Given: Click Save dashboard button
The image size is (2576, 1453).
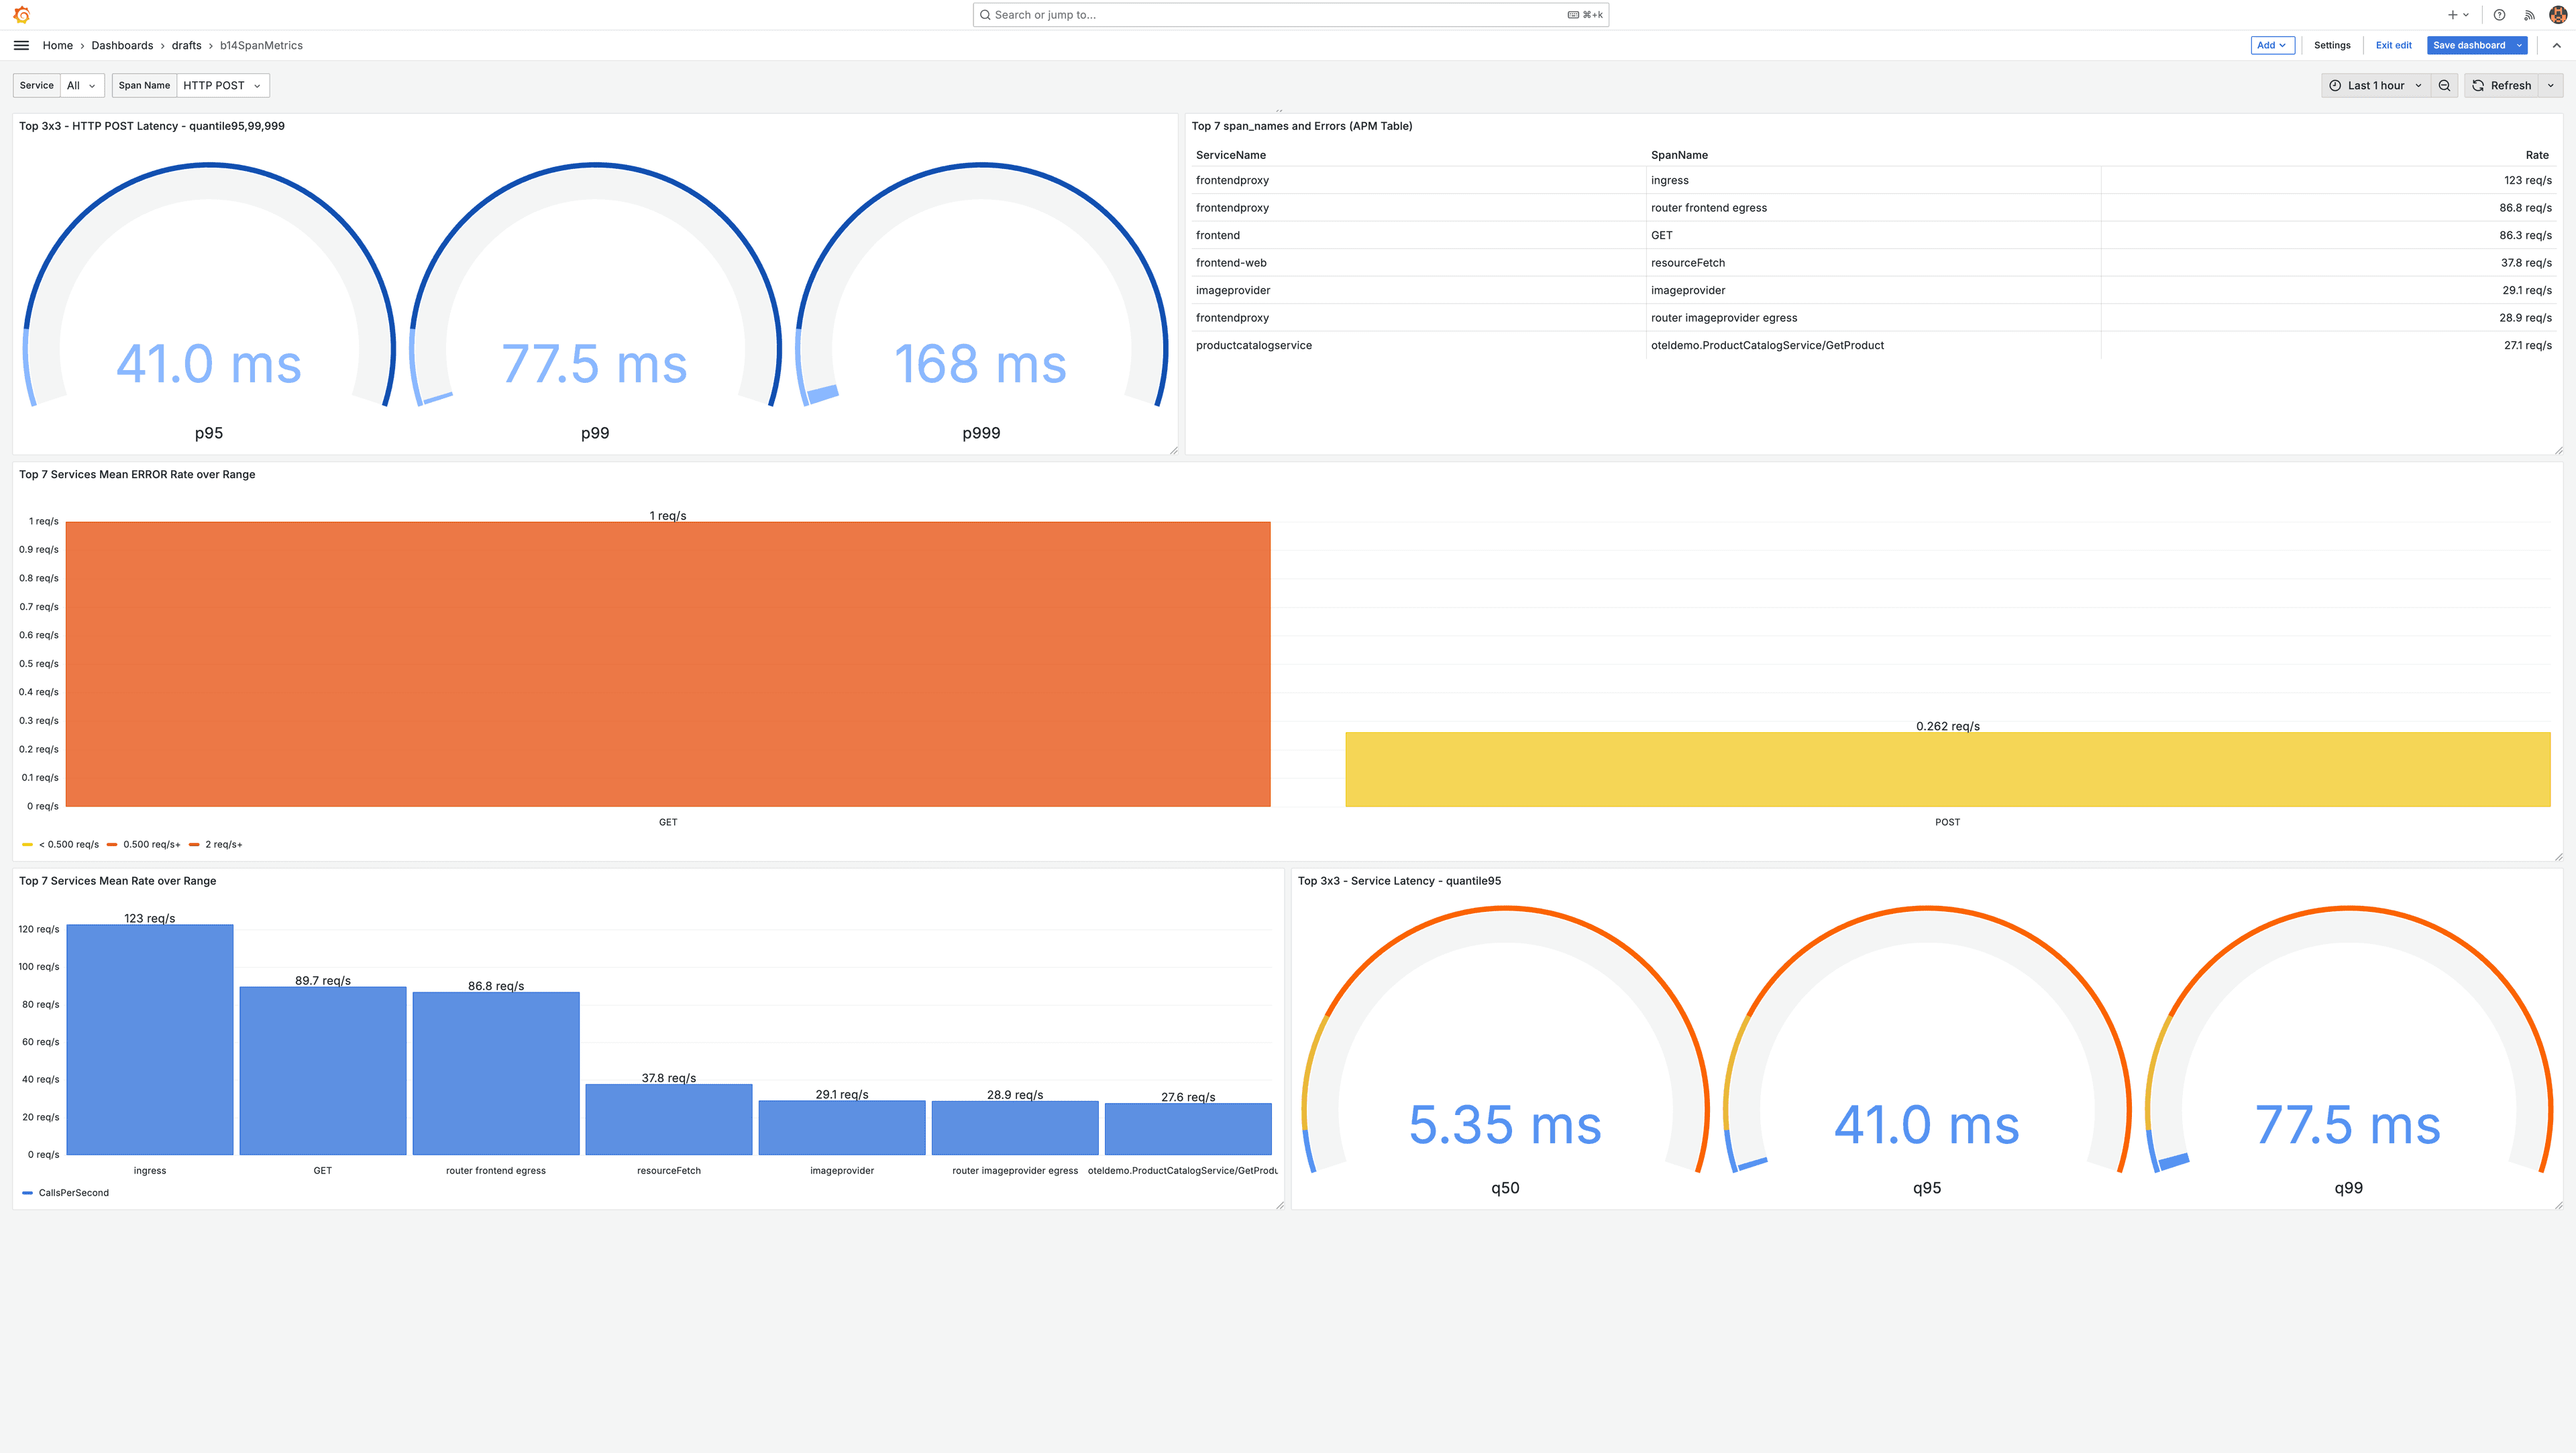Looking at the screenshot, I should click(x=2468, y=45).
